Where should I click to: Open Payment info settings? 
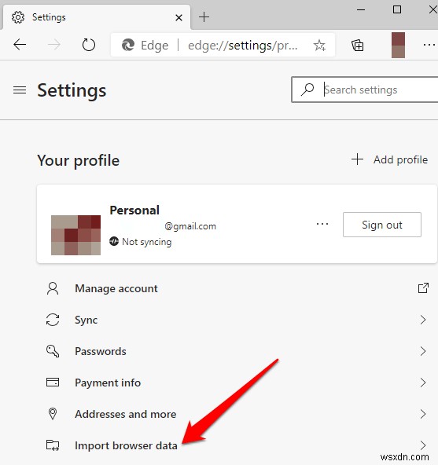pos(237,383)
